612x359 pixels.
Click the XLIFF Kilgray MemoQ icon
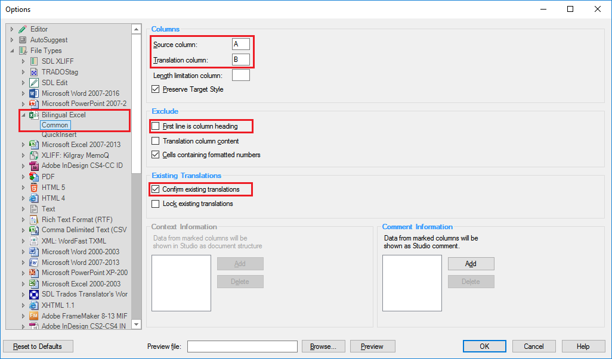point(34,155)
